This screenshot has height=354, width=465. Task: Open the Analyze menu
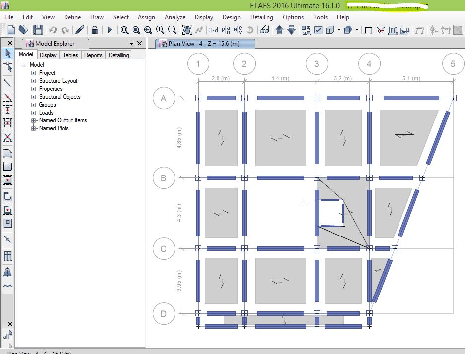click(175, 17)
